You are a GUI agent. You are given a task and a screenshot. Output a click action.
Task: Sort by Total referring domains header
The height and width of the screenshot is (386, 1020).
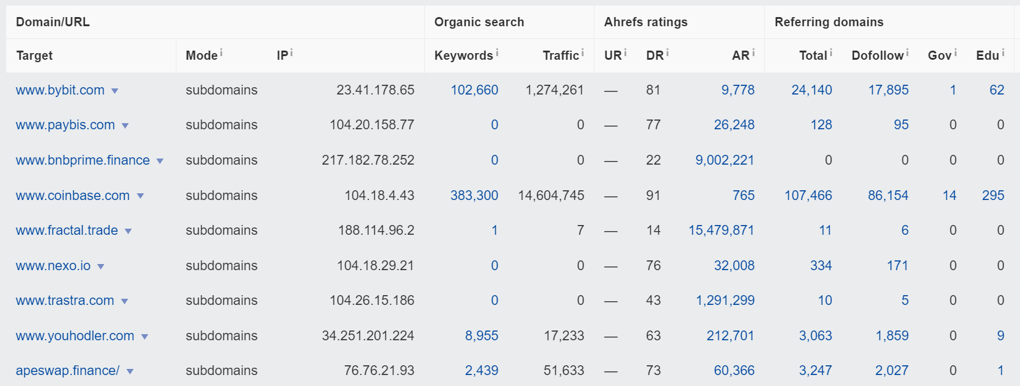pyautogui.click(x=813, y=55)
